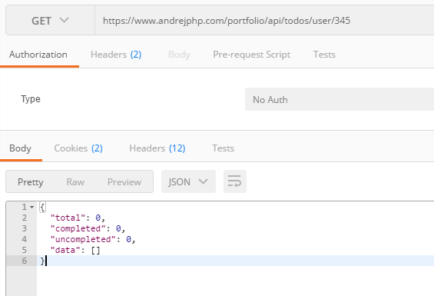Open the request Tests tab

click(x=324, y=55)
